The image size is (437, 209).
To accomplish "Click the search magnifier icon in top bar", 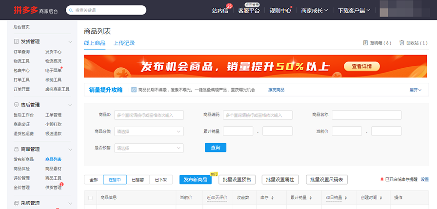I will pyautogui.click(x=71, y=10).
